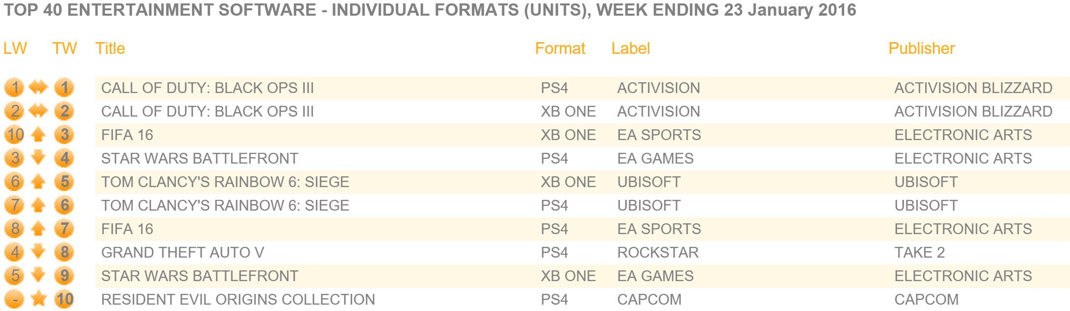Click the Format column header
Image resolution: width=1070 pixels, height=311 pixels.
pos(560,48)
